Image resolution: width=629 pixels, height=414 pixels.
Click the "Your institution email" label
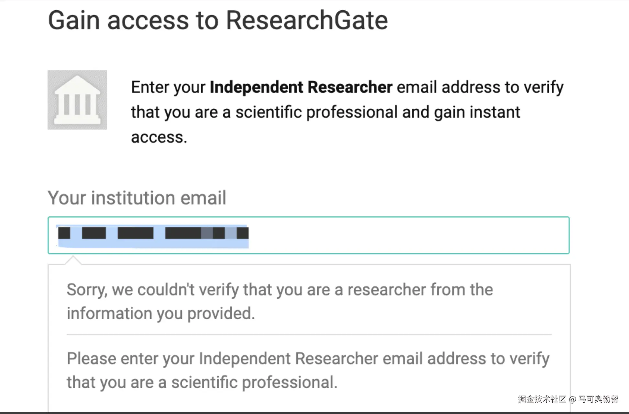pyautogui.click(x=137, y=198)
